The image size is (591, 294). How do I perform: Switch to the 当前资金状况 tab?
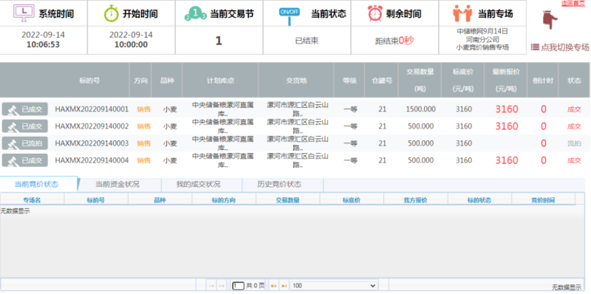[x=117, y=185]
